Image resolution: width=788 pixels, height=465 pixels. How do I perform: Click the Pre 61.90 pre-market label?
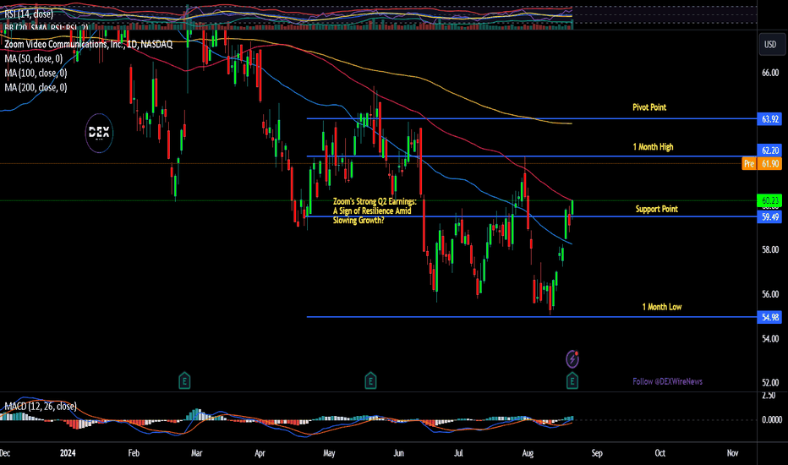click(x=762, y=163)
